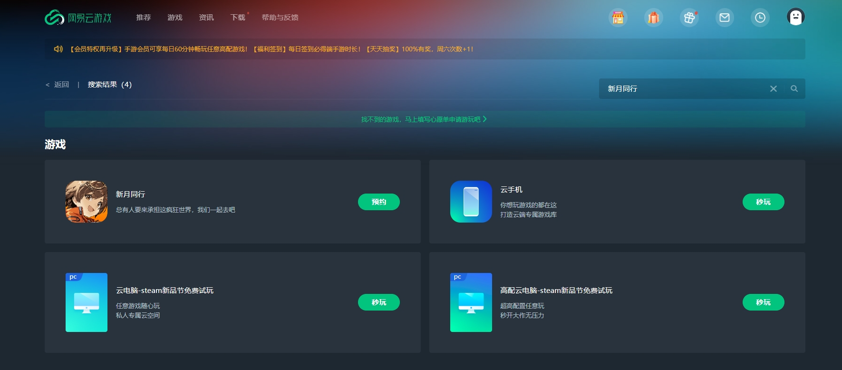The image size is (842, 370).
Task: Go to the 下载 menu item
Action: [237, 18]
